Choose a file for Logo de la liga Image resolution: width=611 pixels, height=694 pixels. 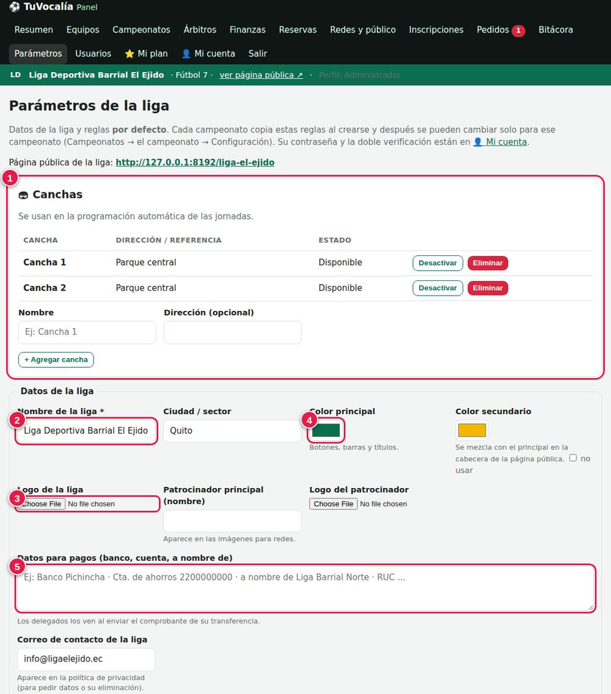42,503
